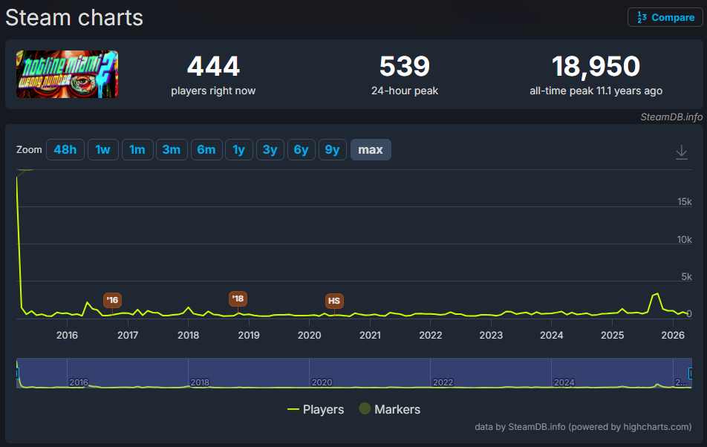Open the HS chart marker
The image size is (707, 447).
pos(334,301)
